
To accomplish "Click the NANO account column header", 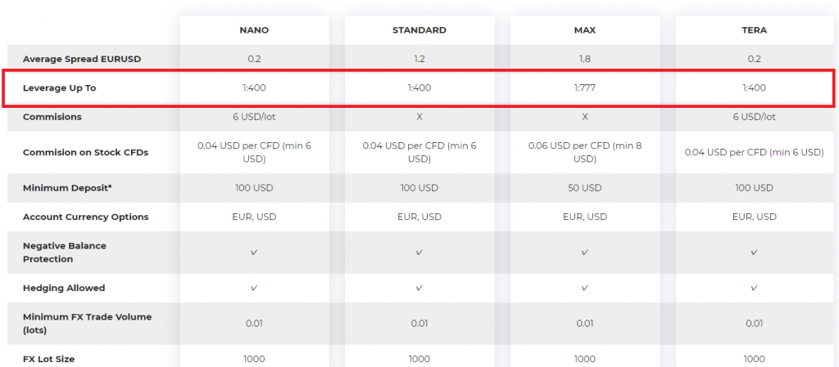I will 254,30.
